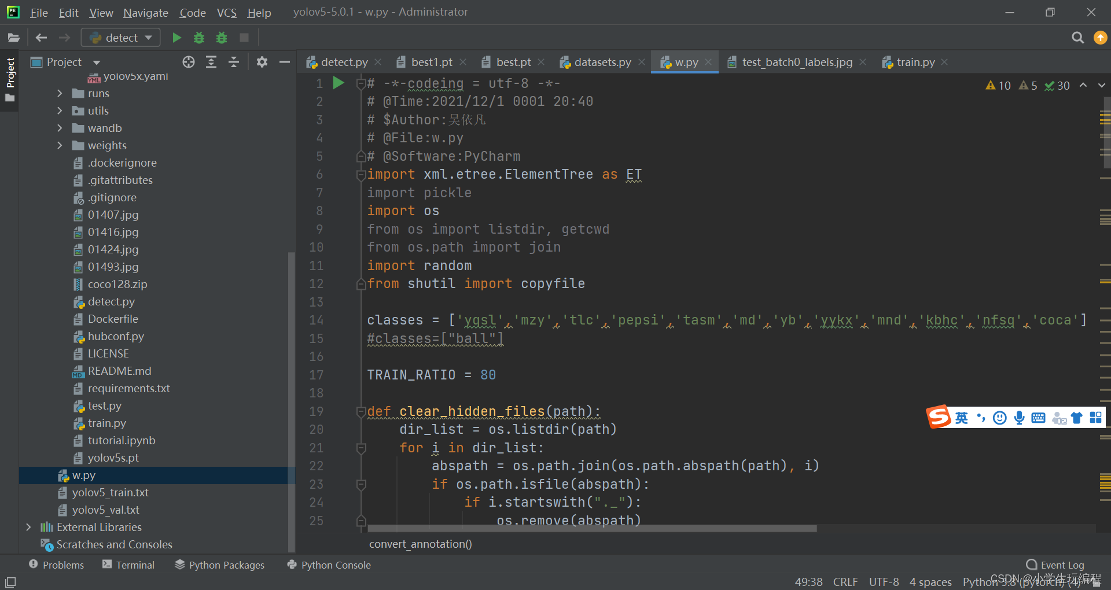Go to next highlighted error

point(1102,86)
